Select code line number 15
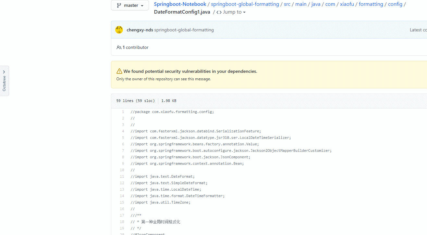427x235 pixels. [x=122, y=202]
